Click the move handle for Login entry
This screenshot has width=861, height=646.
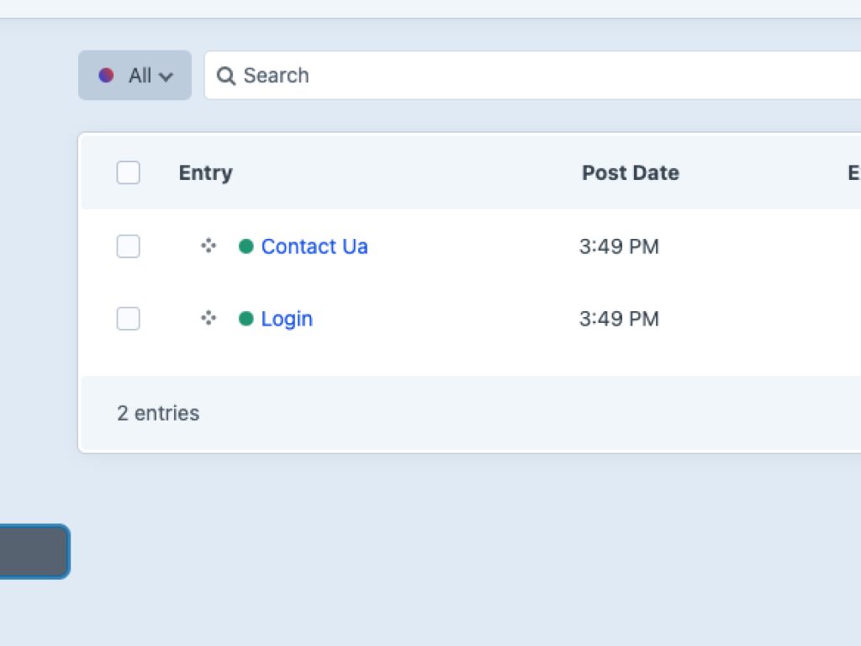209,318
